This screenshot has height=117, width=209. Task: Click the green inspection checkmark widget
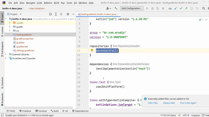point(201,19)
